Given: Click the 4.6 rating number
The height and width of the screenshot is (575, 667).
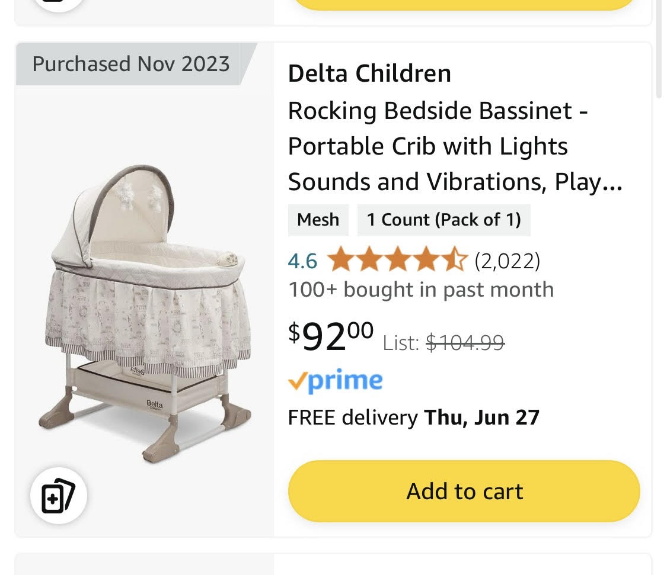Looking at the screenshot, I should point(302,261).
